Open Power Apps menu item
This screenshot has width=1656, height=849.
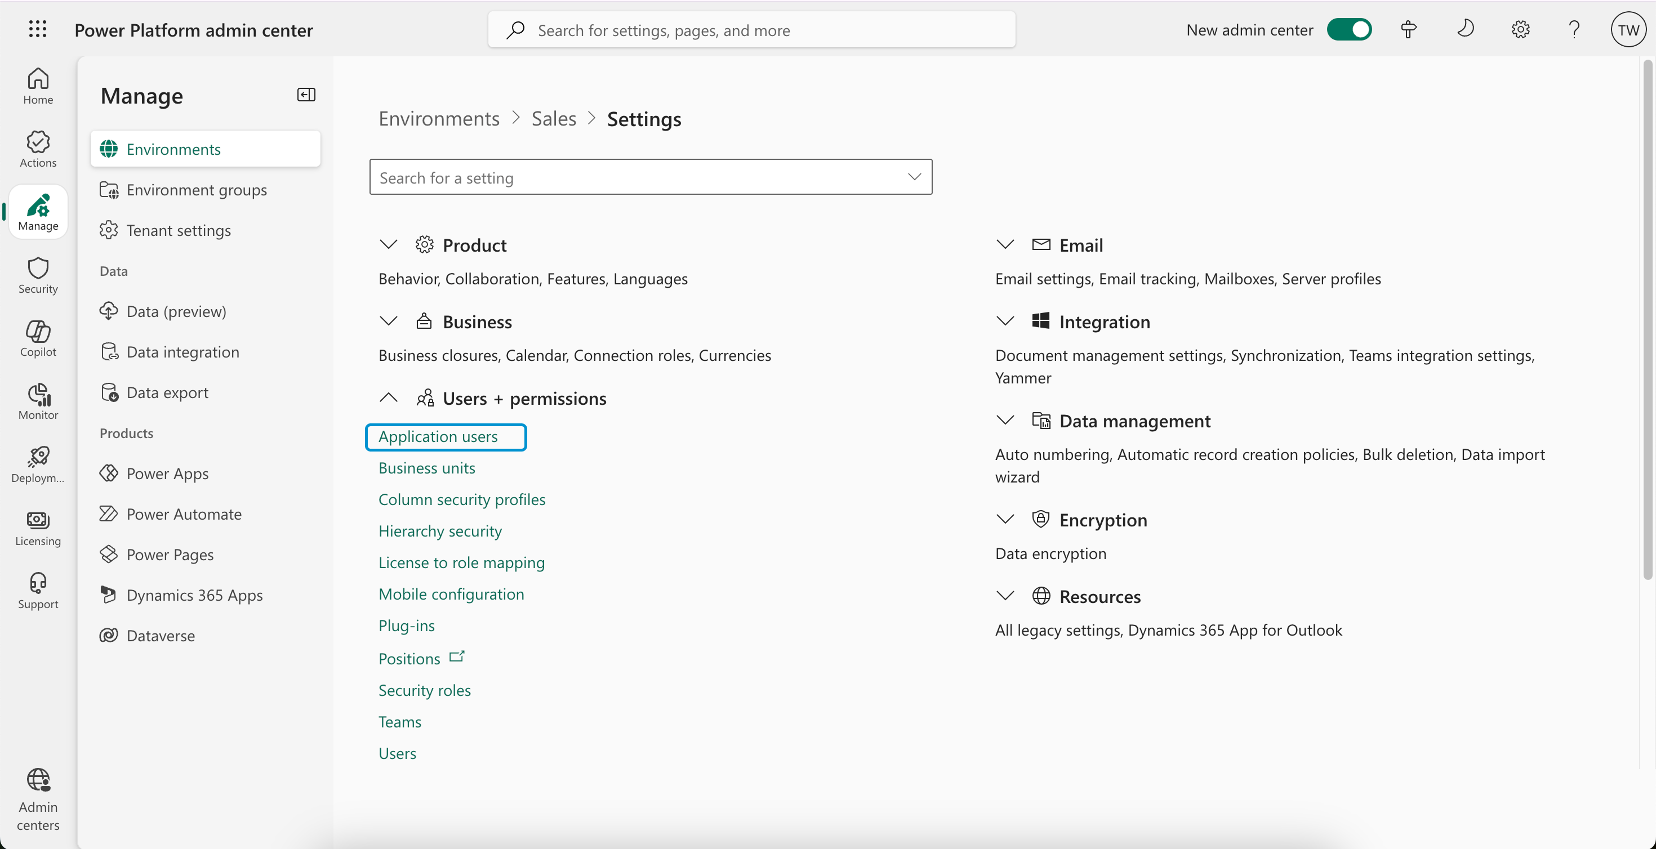pyautogui.click(x=205, y=473)
